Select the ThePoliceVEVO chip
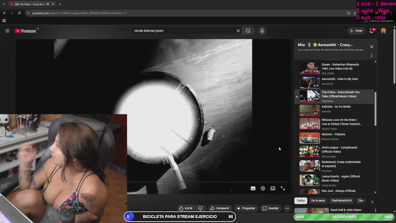The height and width of the screenshot is (223, 396). [342, 201]
